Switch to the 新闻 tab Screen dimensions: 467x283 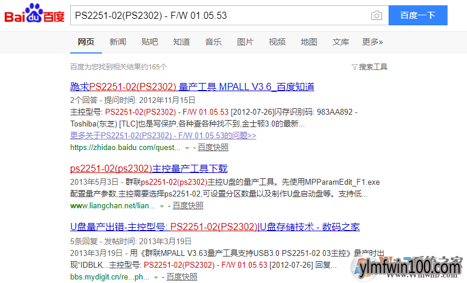click(x=118, y=42)
